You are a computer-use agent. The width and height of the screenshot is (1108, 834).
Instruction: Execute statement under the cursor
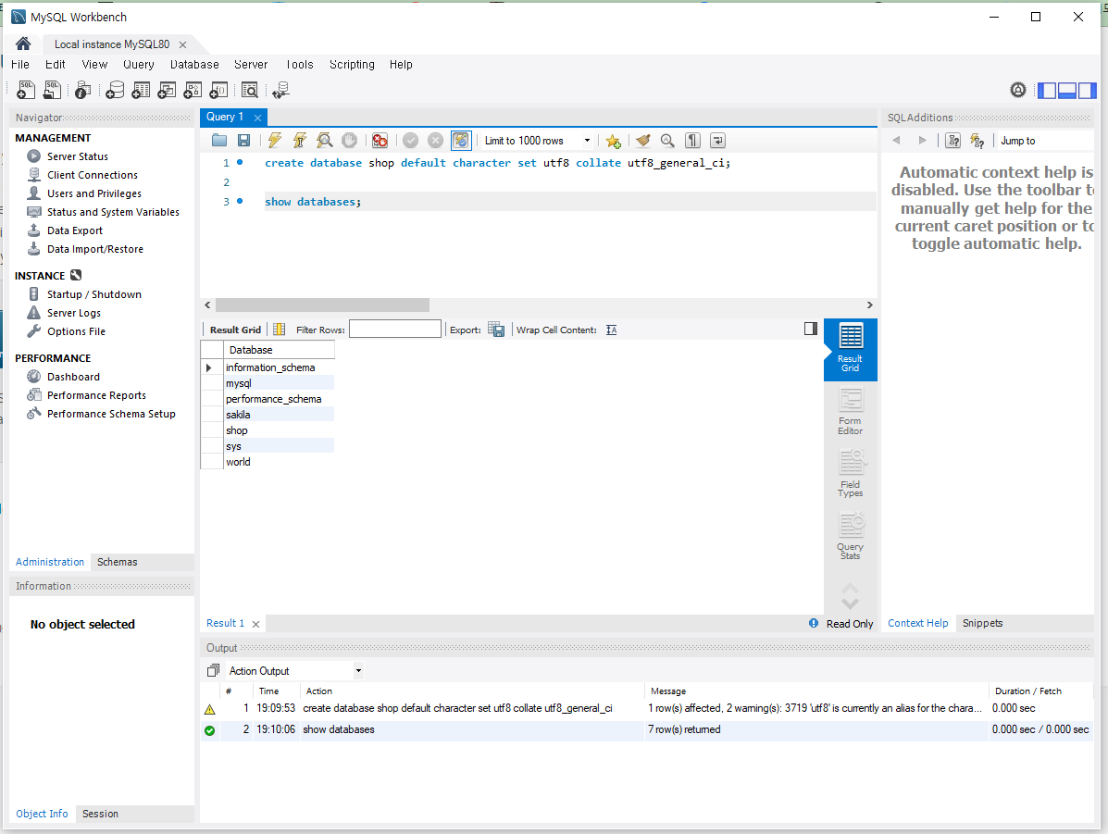[x=300, y=141]
